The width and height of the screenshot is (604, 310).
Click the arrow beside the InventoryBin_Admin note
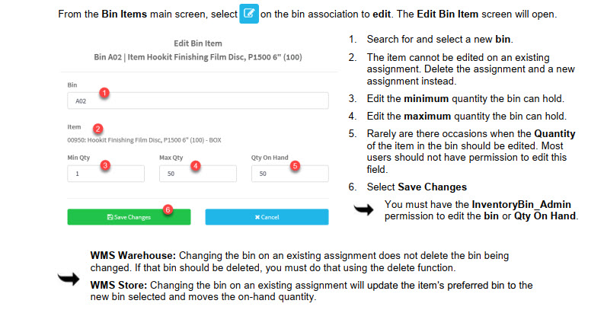click(x=365, y=210)
